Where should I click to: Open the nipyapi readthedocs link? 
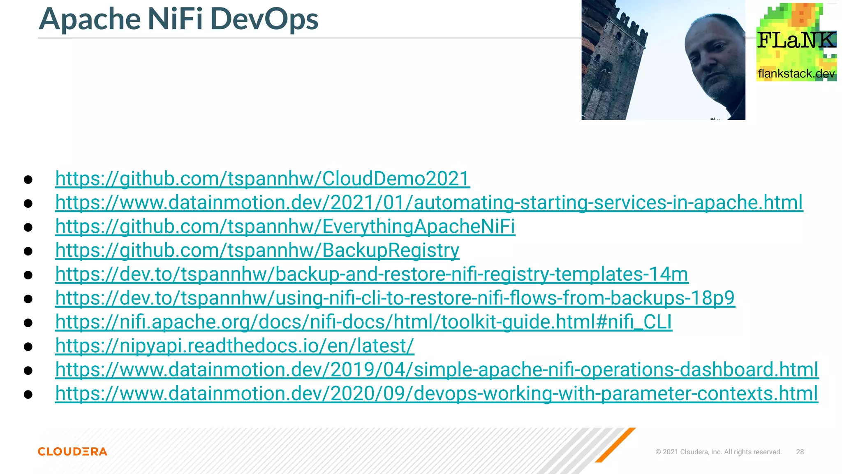[234, 346]
